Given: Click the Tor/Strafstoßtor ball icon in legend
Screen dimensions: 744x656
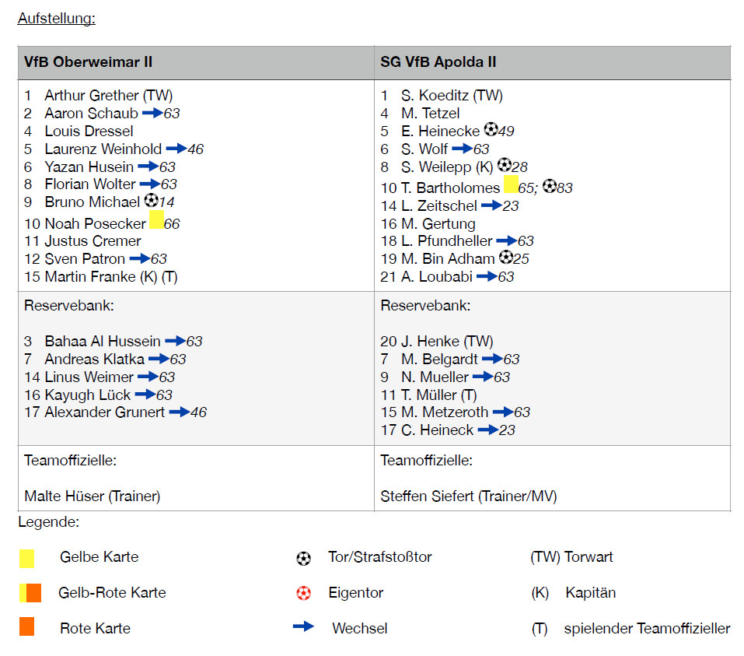Looking at the screenshot, I should point(303,558).
